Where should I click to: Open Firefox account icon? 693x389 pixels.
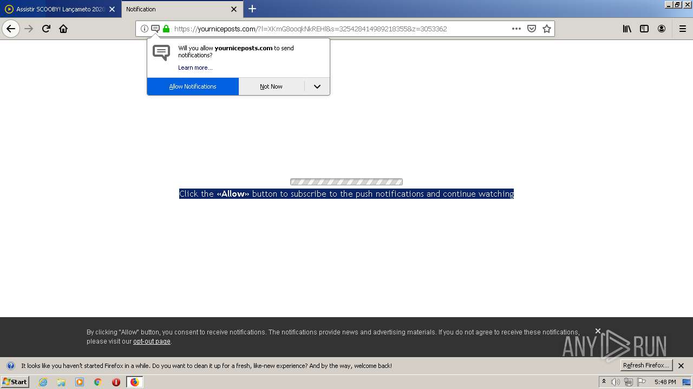coord(662,29)
